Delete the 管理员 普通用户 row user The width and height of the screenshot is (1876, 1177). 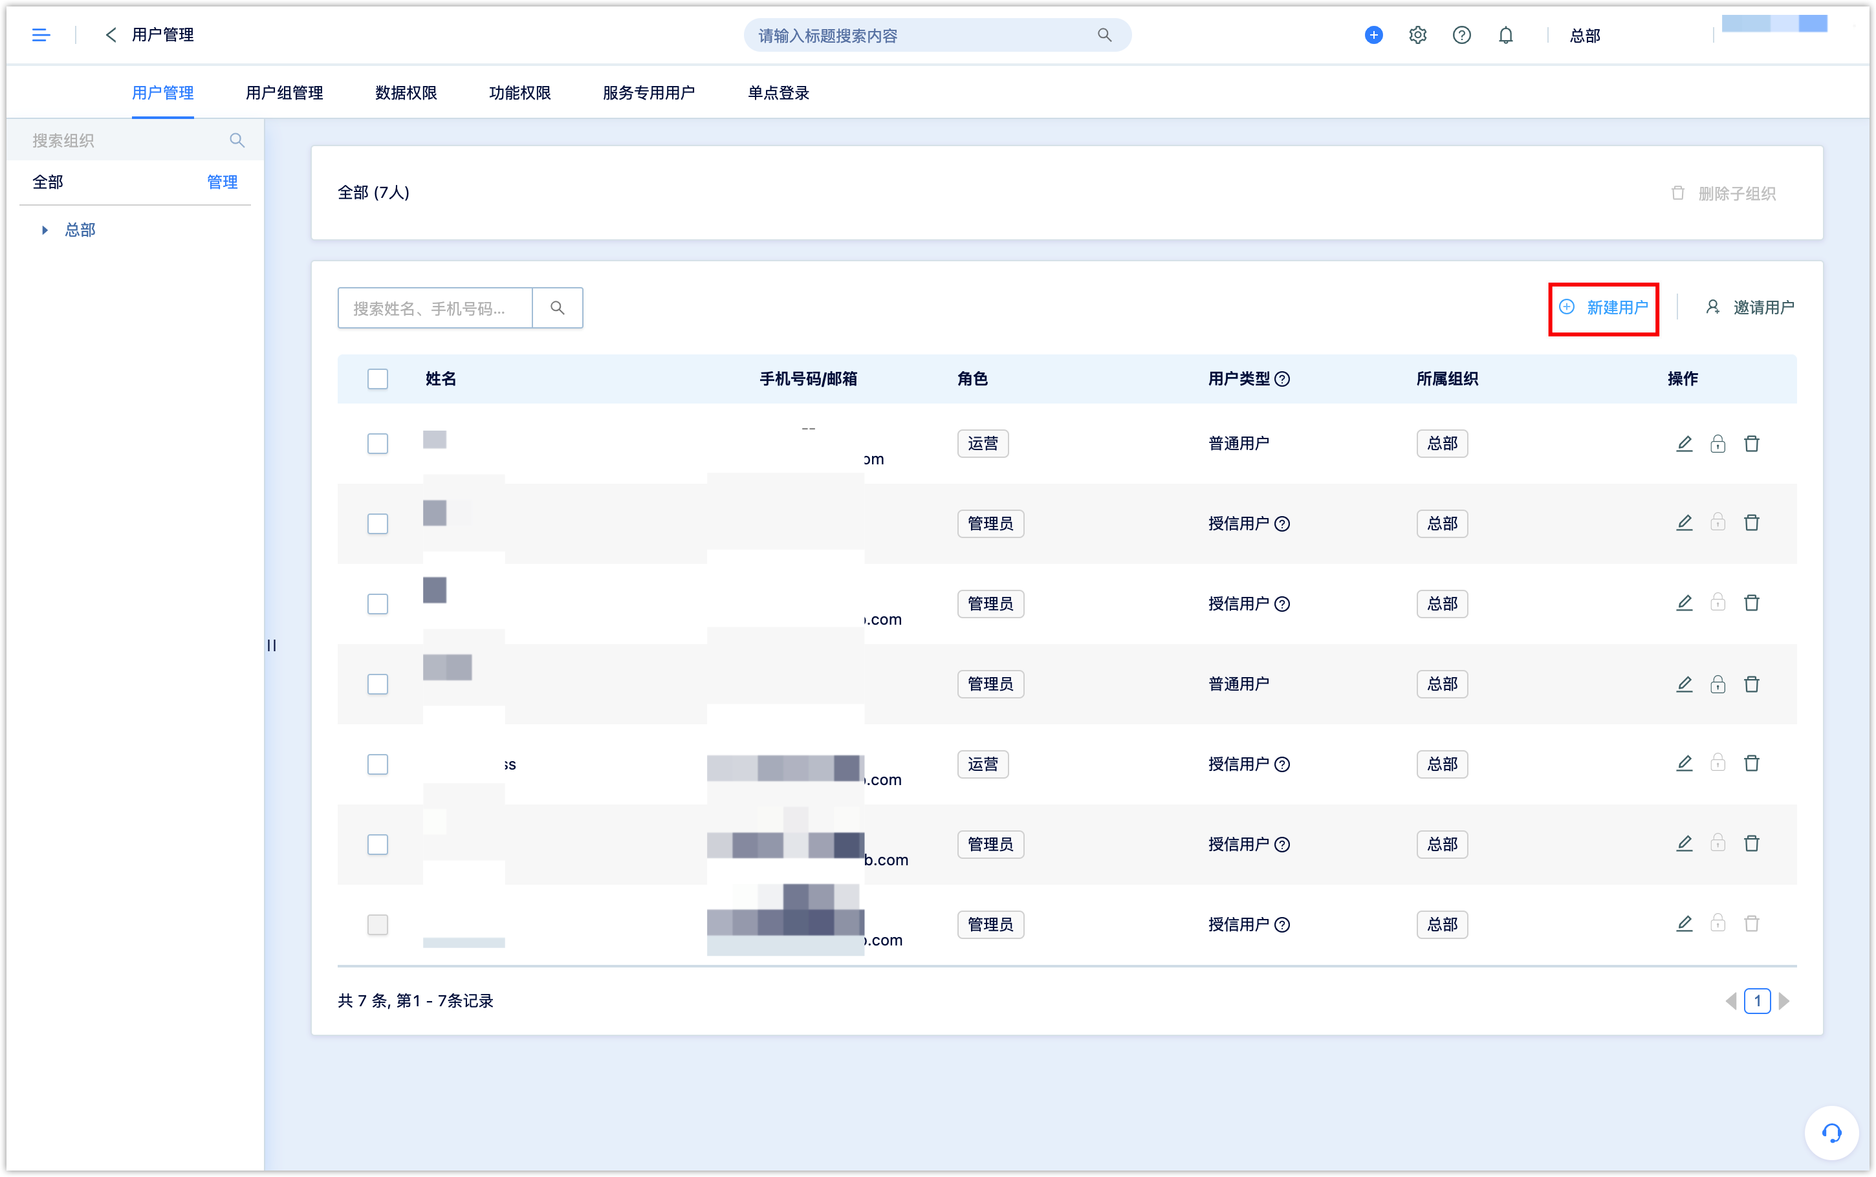[x=1751, y=684]
